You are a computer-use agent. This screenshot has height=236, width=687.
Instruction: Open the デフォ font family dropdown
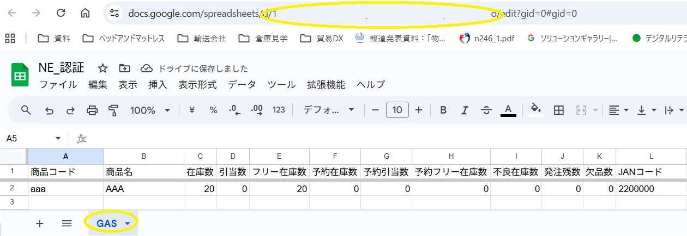328,110
